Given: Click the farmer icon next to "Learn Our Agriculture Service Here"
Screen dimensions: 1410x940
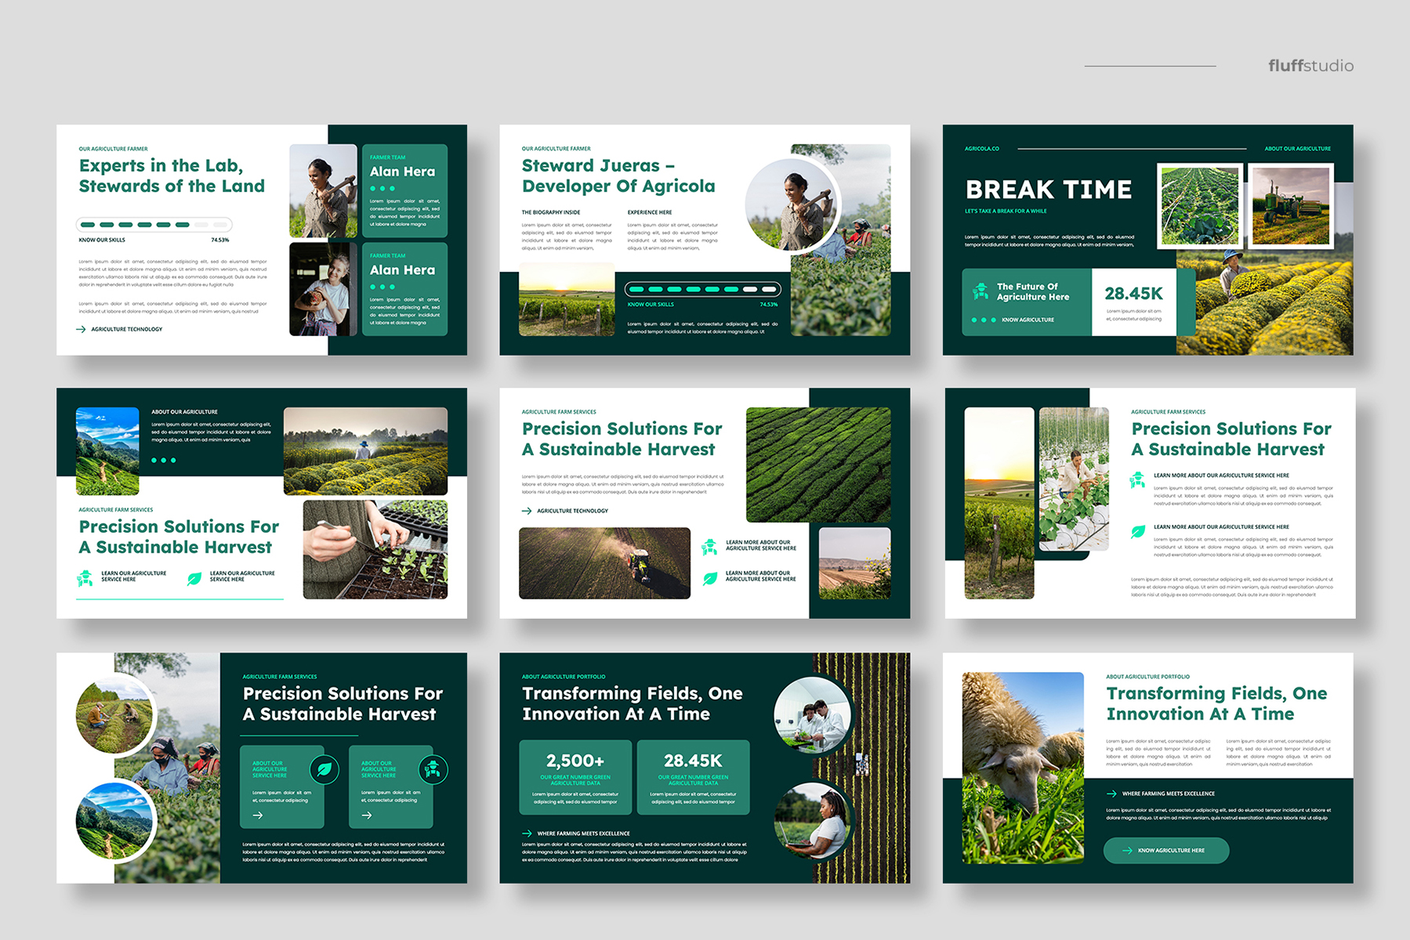Looking at the screenshot, I should coord(85,578).
